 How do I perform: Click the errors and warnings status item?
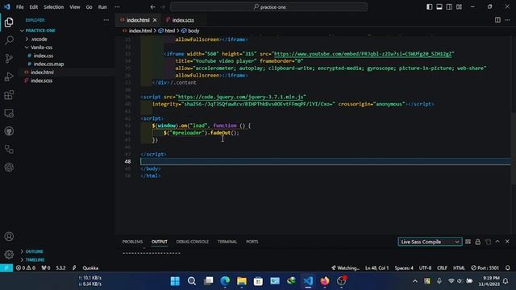pyautogui.click(x=26, y=268)
